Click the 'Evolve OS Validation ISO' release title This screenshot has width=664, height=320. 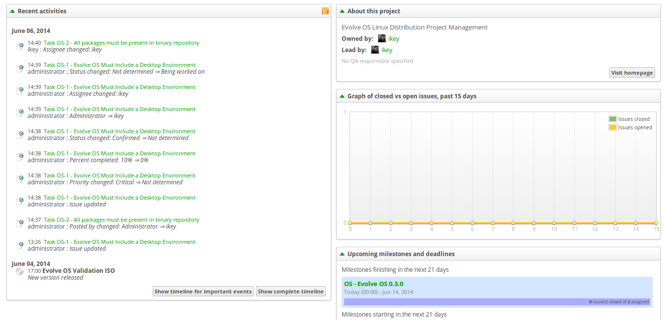point(79,271)
